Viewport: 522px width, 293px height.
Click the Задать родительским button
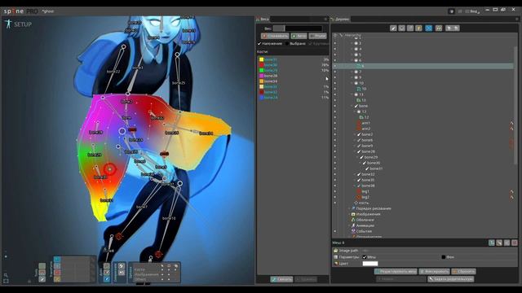click(x=451, y=279)
